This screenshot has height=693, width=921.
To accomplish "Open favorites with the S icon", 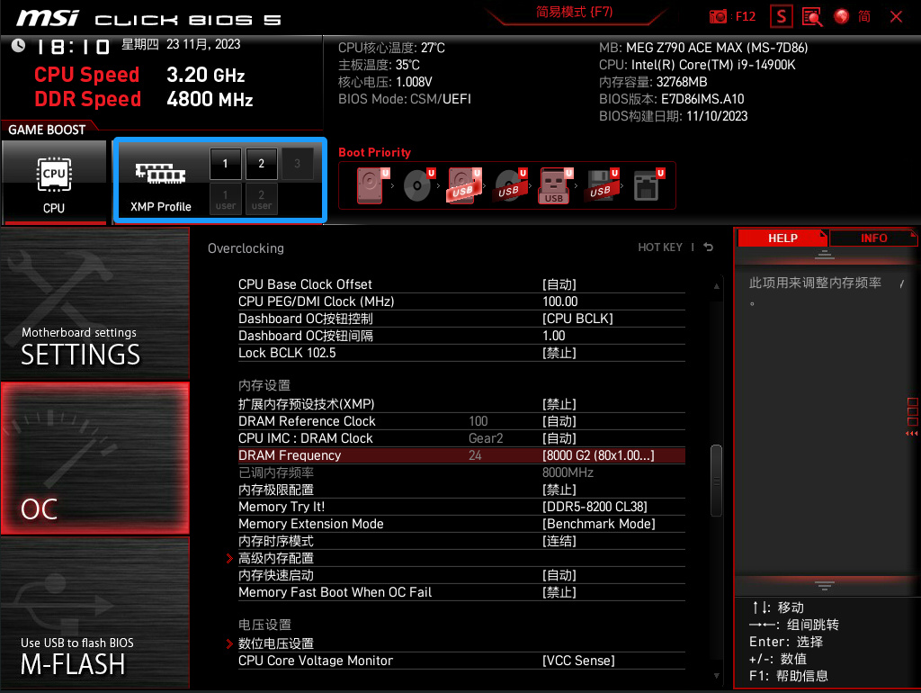I will 782,16.
